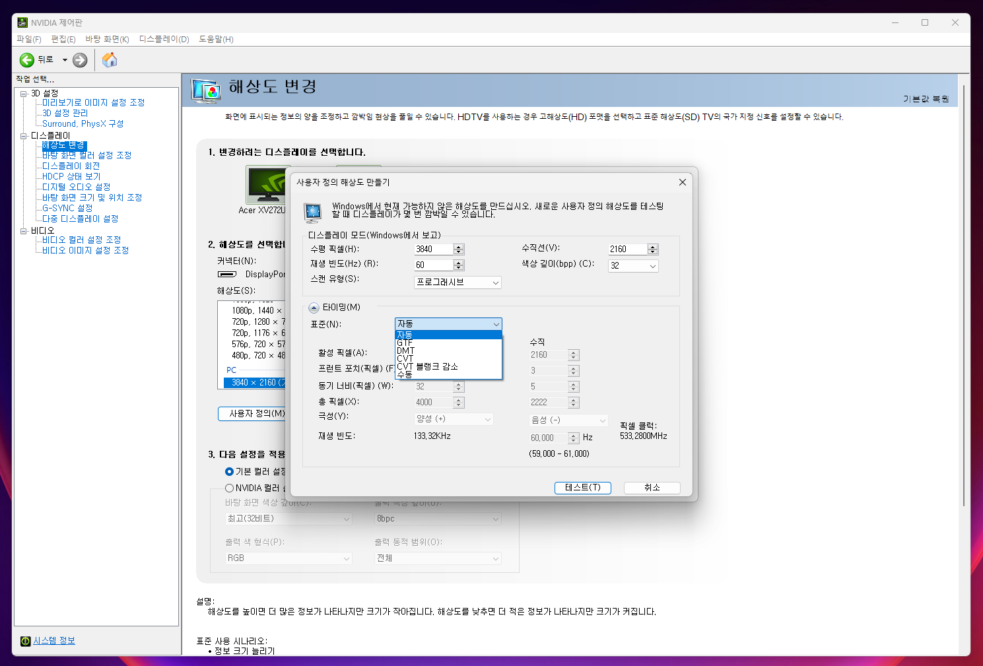Viewport: 983px width, 666px height.
Task: Click the 재생 빈도(Hz) input field
Action: [433, 265]
